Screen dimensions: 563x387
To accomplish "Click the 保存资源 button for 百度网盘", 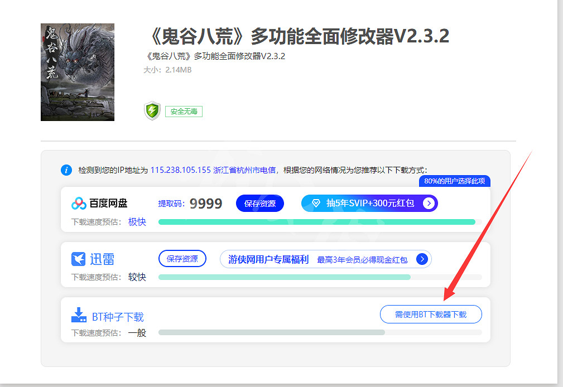I will (259, 203).
